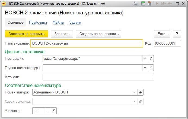
Task: Expand the Поставщик dropdown arrow
Action: [145, 59]
